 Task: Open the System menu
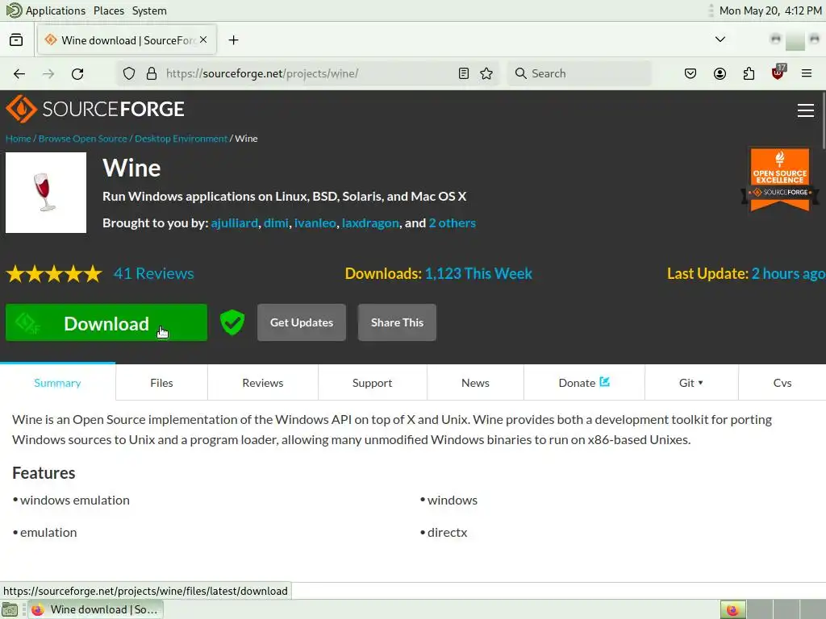149,10
